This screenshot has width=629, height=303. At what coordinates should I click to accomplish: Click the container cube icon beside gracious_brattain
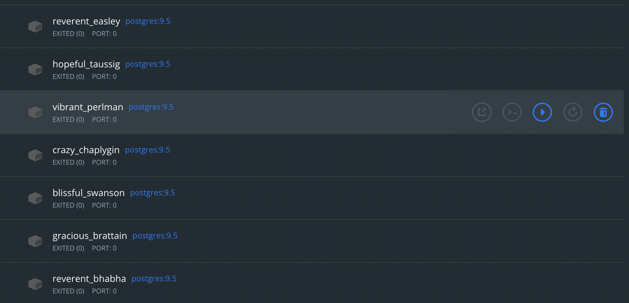pyautogui.click(x=35, y=241)
